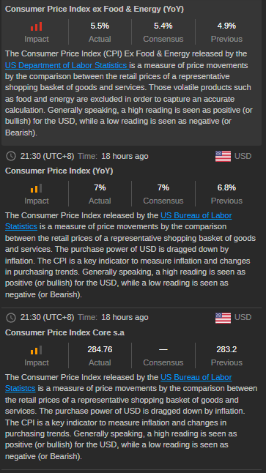This screenshot has height=473, width=266.
Task: Click orange impact bars for CPI Core s.a
Action: (x=36, y=350)
